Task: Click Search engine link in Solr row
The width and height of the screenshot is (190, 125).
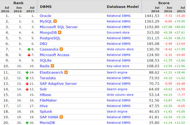Action: [x=117, y=89]
